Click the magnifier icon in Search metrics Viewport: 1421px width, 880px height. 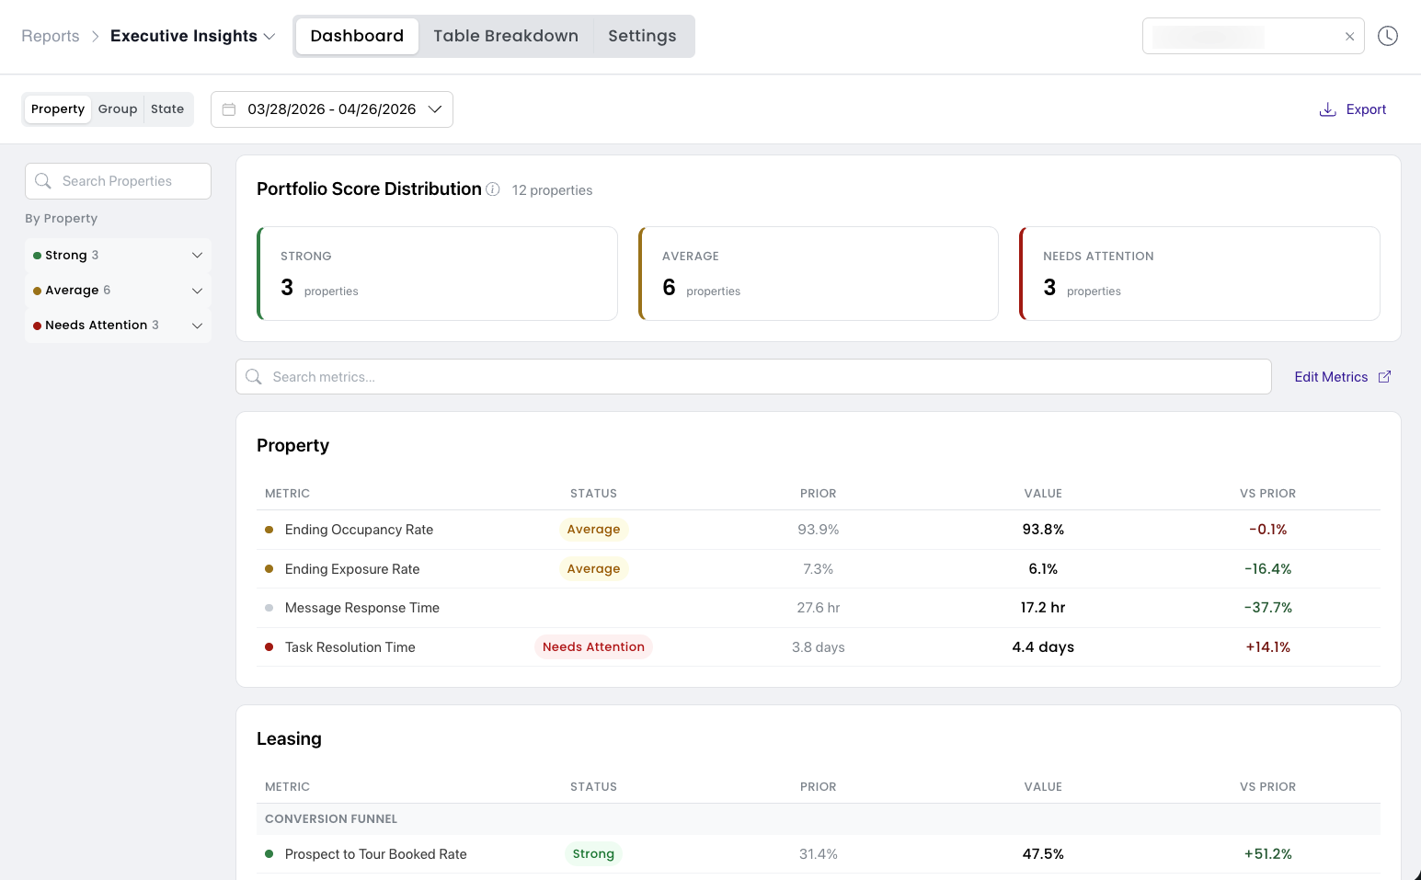[x=254, y=377]
